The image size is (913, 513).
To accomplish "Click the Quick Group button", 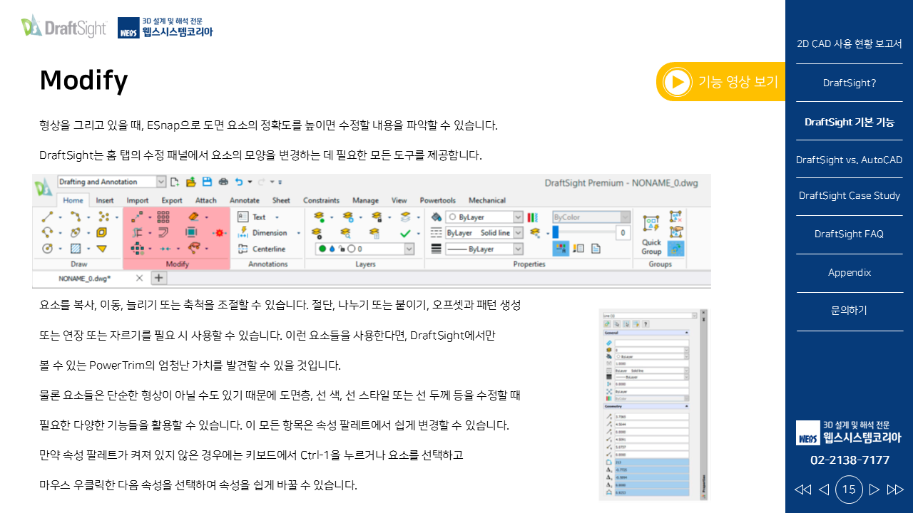I will coord(651,236).
